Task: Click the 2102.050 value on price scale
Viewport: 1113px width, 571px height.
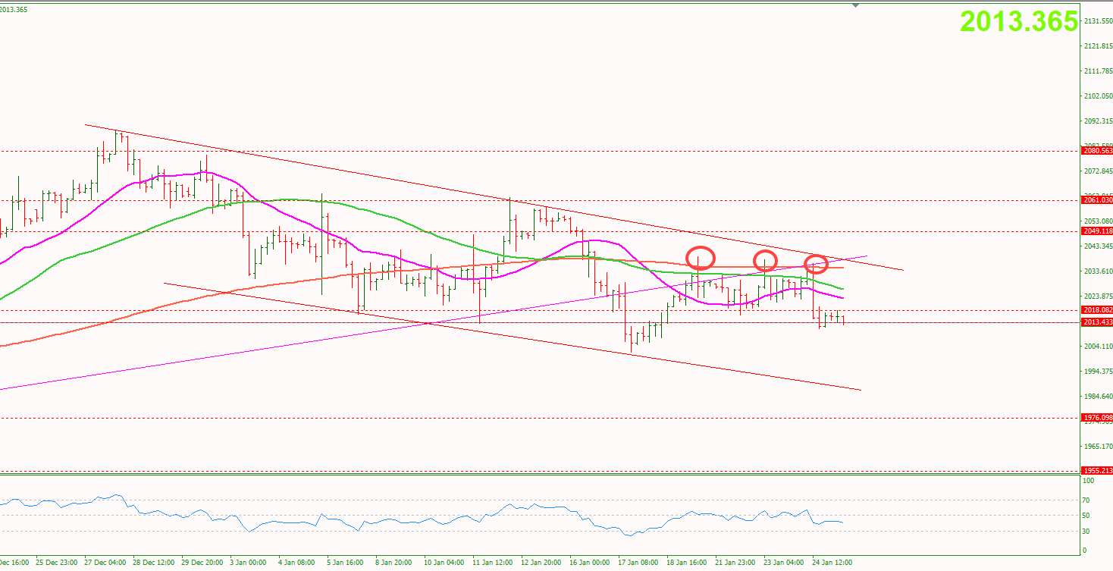Action: point(1098,96)
